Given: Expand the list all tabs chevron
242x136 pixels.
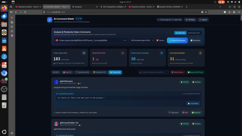Looking at the screenshot, I should (x=220, y=7).
